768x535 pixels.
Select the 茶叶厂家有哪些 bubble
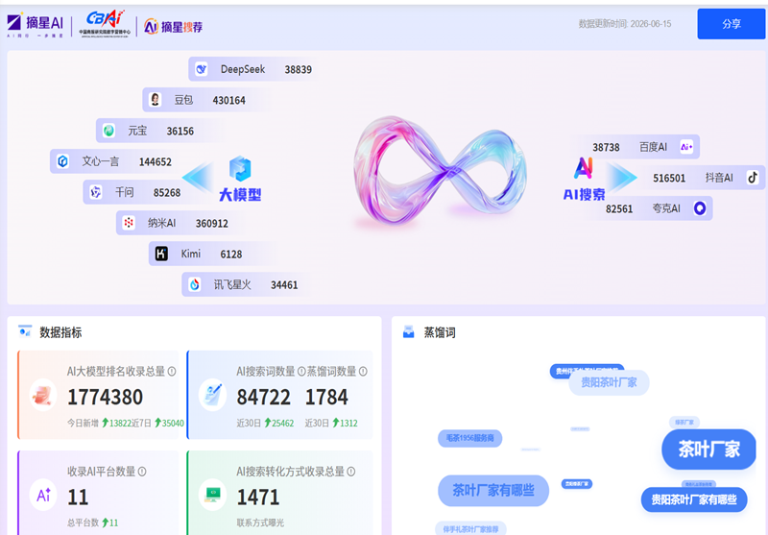493,490
